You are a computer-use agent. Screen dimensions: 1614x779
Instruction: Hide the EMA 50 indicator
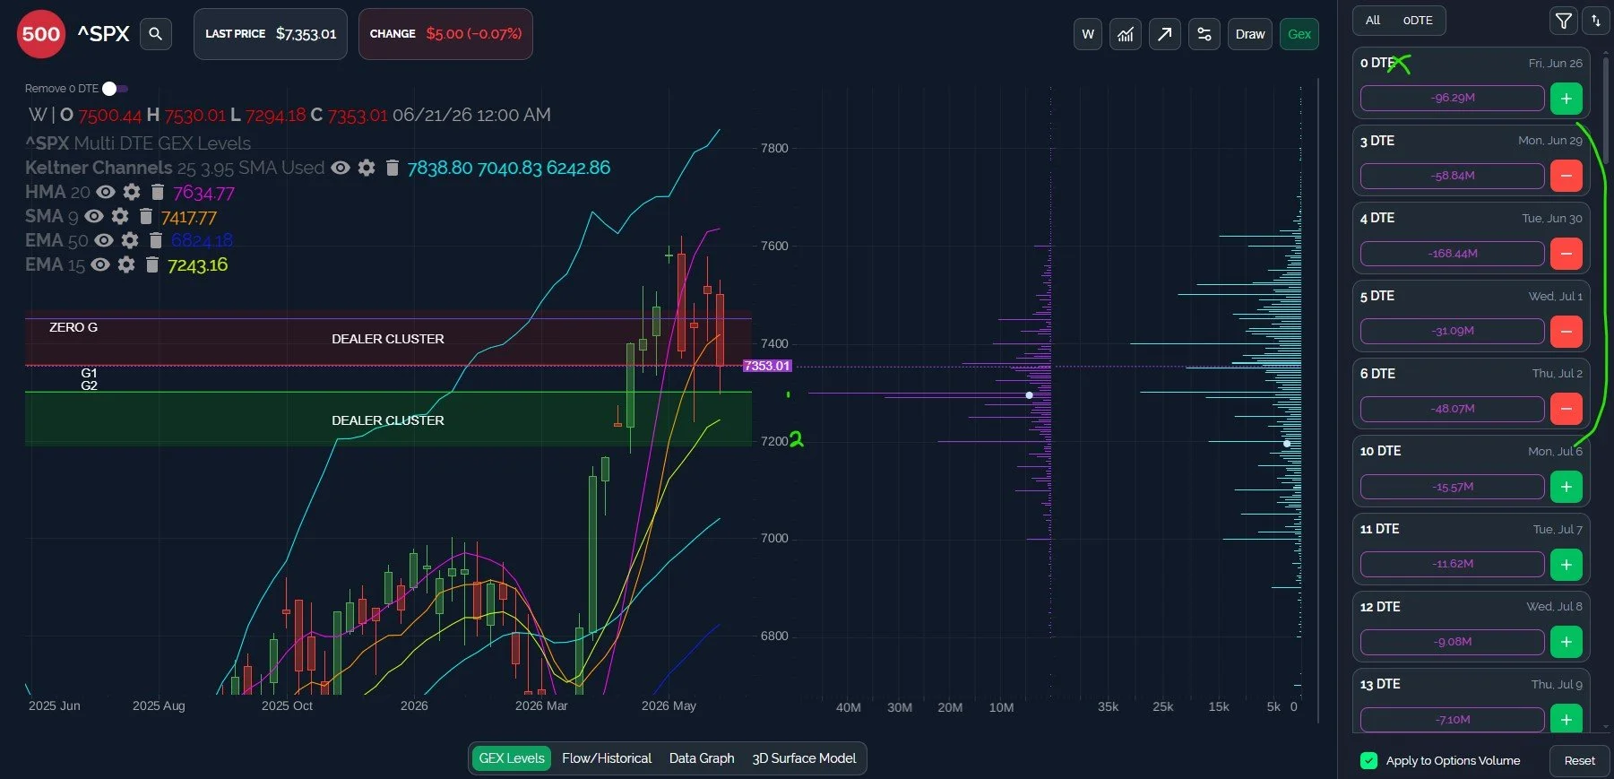pyautogui.click(x=104, y=240)
